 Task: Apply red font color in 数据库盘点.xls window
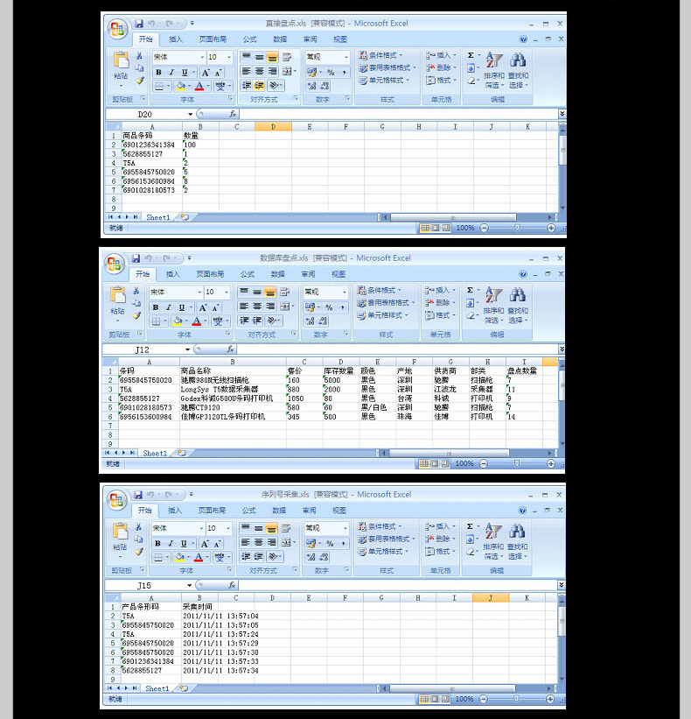(x=197, y=321)
